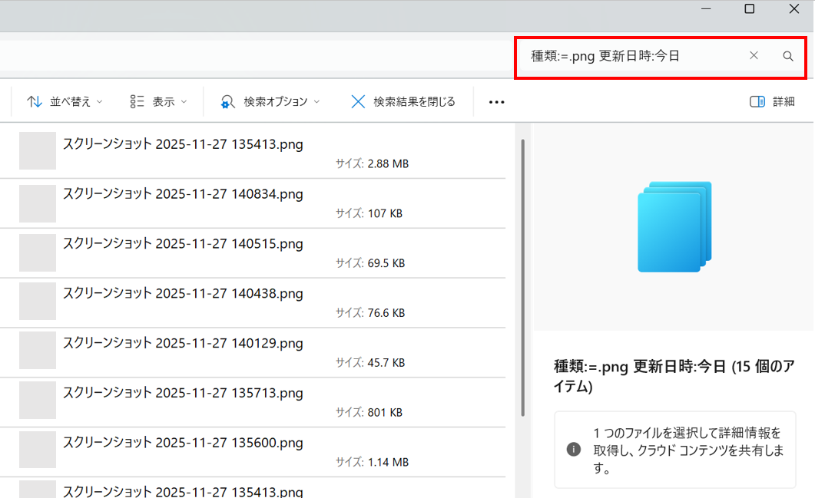
Task: Click inside the search text field
Action: (x=630, y=56)
